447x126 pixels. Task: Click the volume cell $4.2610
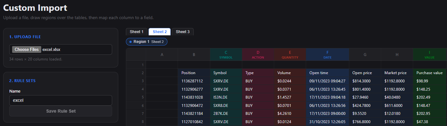(x=290, y=113)
